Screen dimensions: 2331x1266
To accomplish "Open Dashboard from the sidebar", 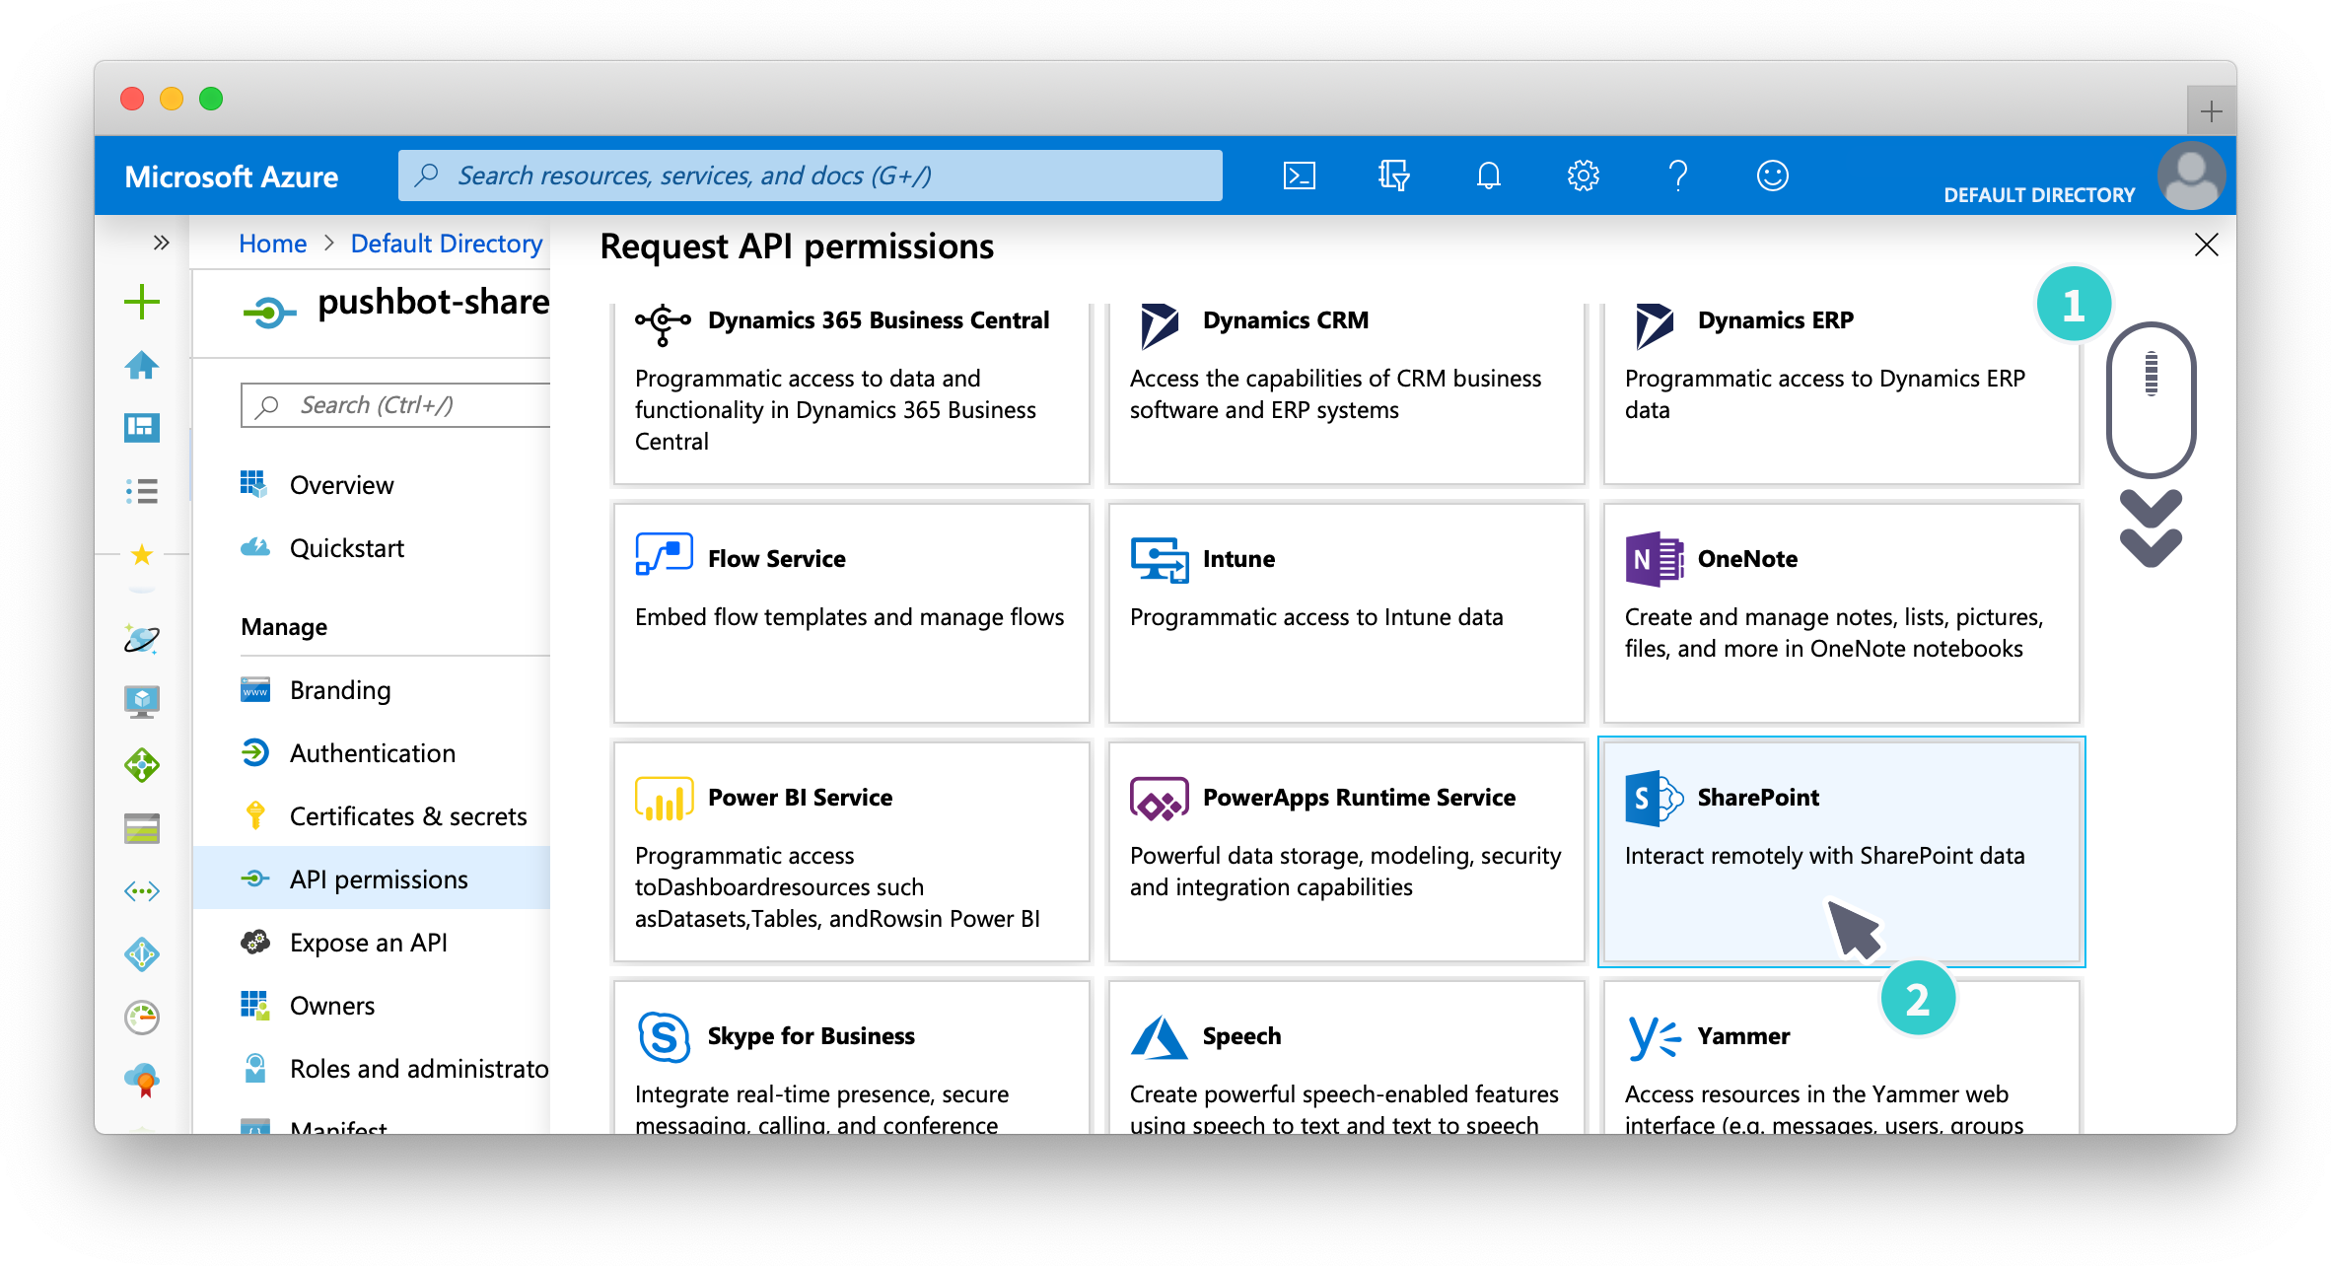I will (142, 427).
